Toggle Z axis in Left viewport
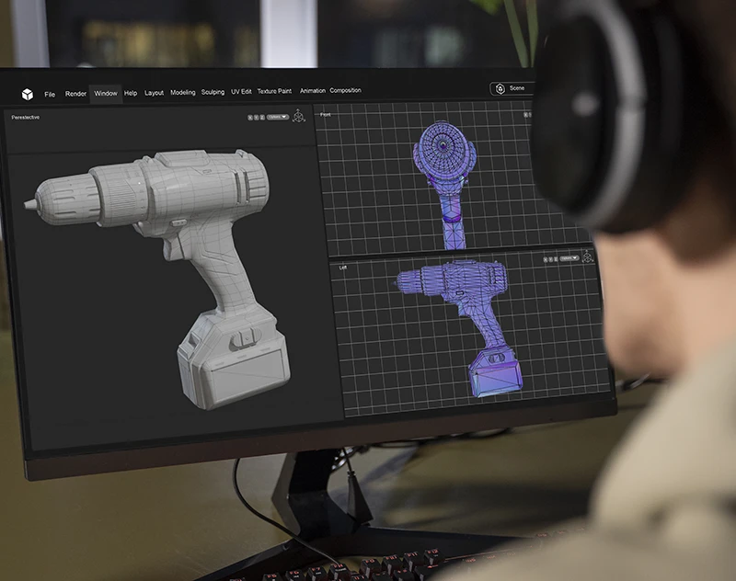Image resolution: width=736 pixels, height=581 pixels. point(556,259)
